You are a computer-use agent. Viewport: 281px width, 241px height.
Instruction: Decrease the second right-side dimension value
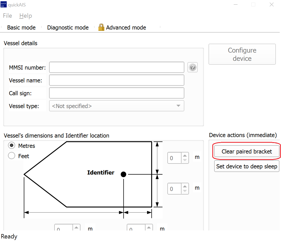185,191
